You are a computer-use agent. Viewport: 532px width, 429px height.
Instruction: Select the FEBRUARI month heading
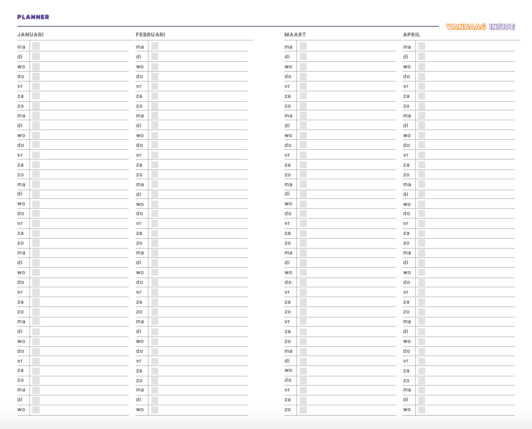150,35
